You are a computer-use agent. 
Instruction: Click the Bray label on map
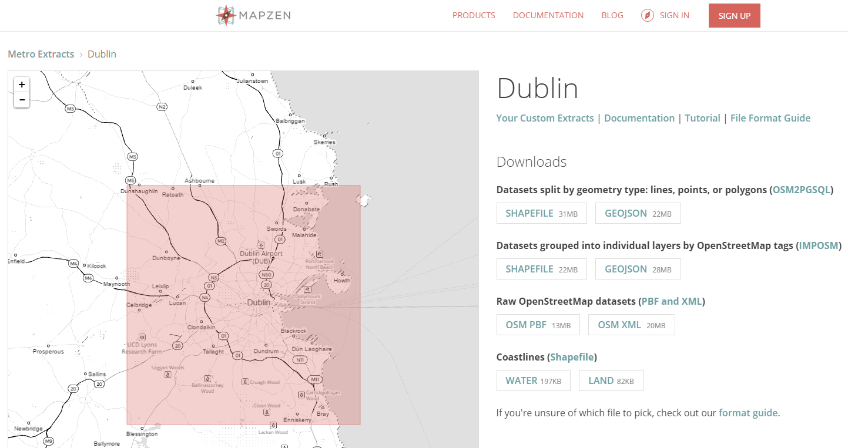click(323, 414)
